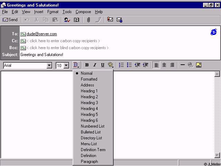
Task: Click the address card icon beside Cc
Action: [23, 41]
